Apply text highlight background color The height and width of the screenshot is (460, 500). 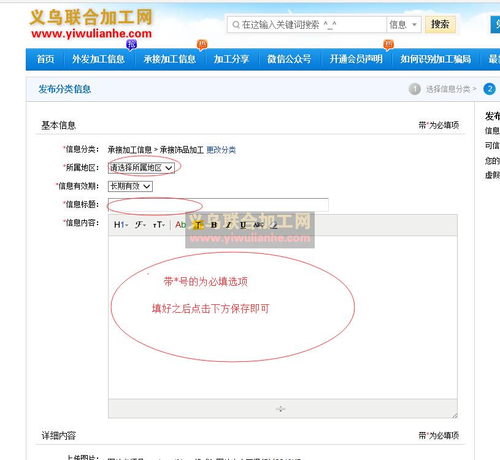point(198,224)
